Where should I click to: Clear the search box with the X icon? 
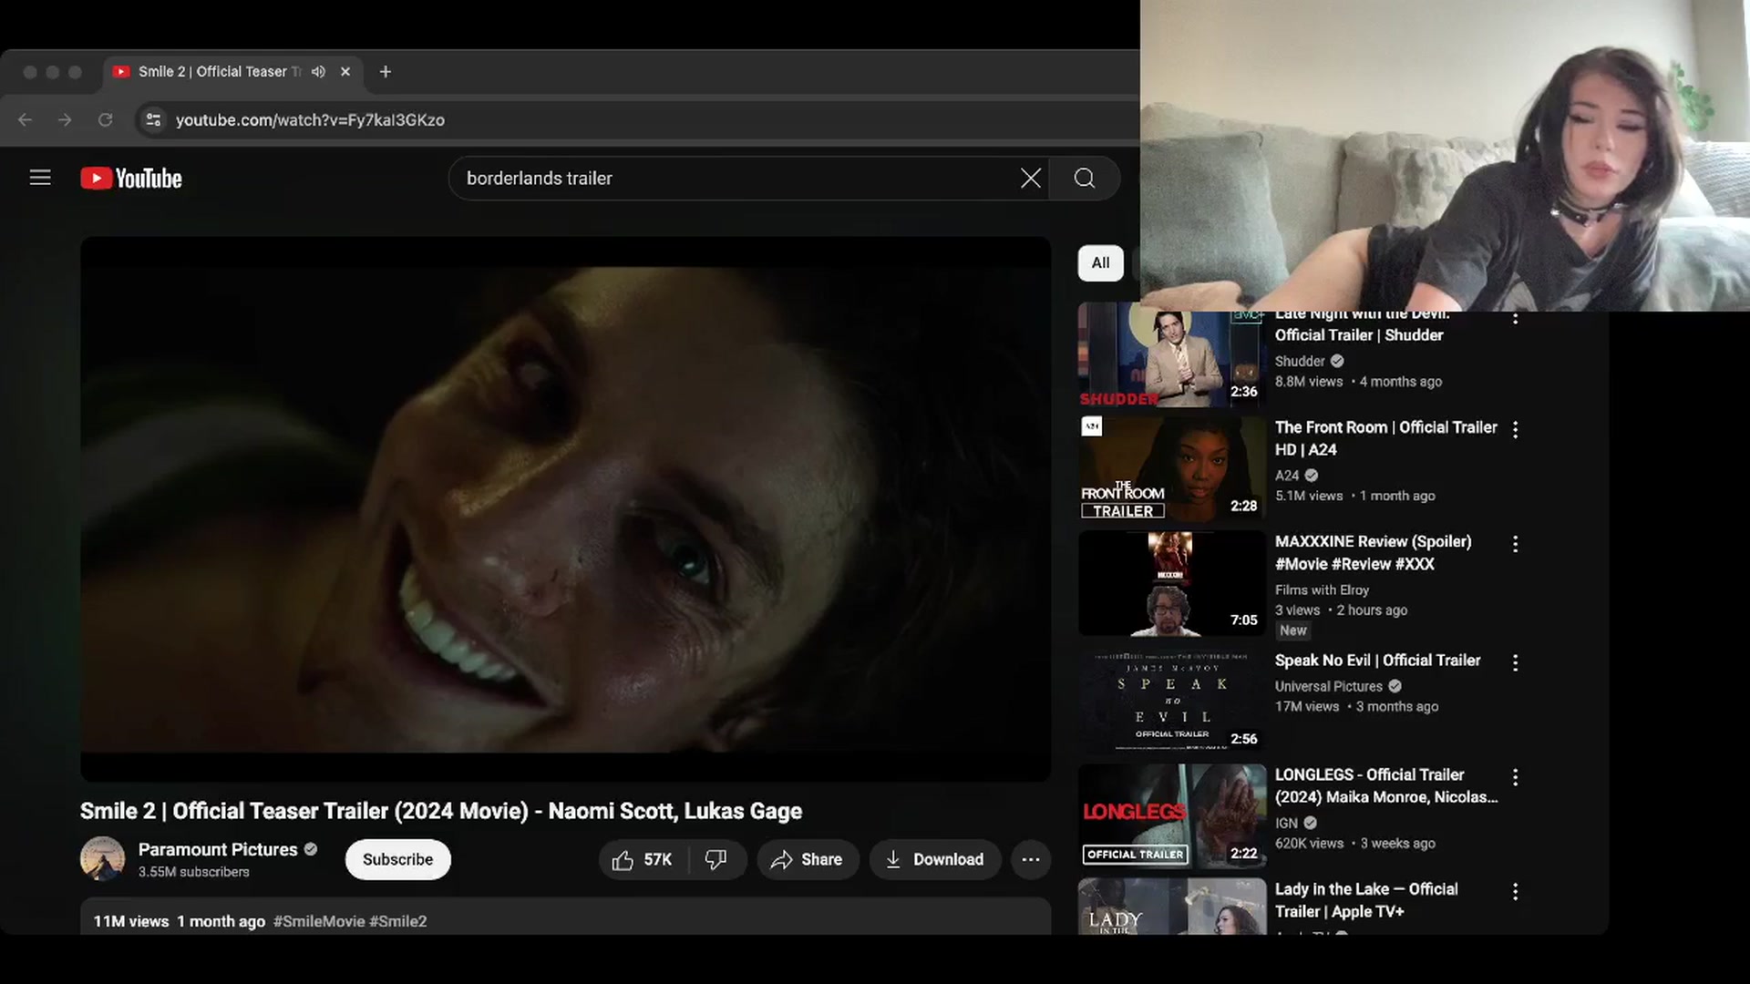tap(1030, 179)
